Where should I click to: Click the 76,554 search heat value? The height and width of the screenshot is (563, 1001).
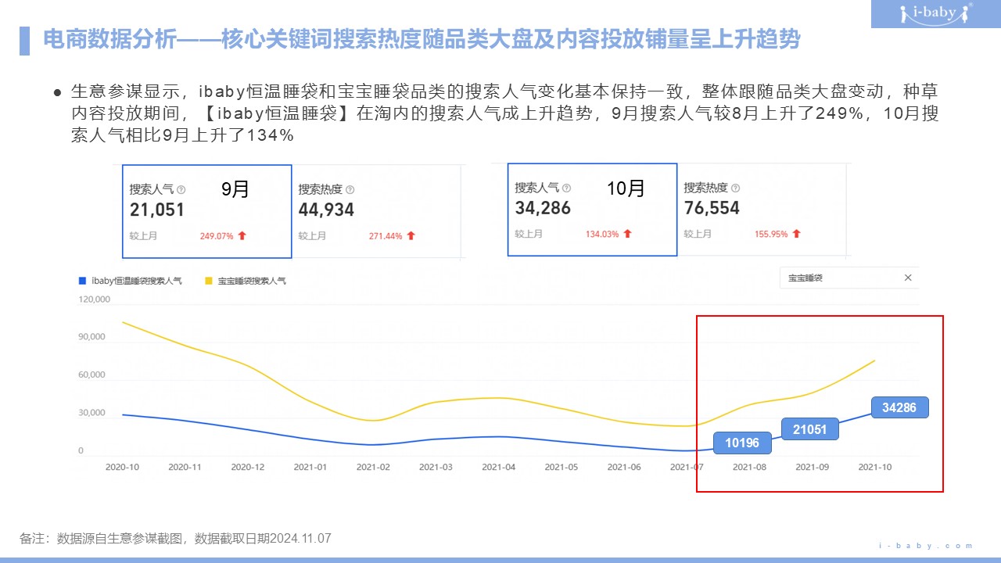point(712,208)
